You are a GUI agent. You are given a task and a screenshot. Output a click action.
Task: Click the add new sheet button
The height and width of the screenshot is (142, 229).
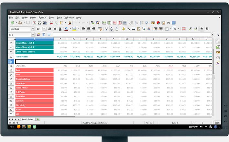click(38, 119)
